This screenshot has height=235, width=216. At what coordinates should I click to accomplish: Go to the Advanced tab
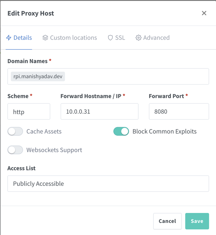[152, 38]
